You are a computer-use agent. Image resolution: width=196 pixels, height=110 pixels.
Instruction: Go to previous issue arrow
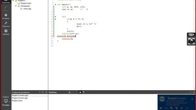pyautogui.click(x=73, y=92)
